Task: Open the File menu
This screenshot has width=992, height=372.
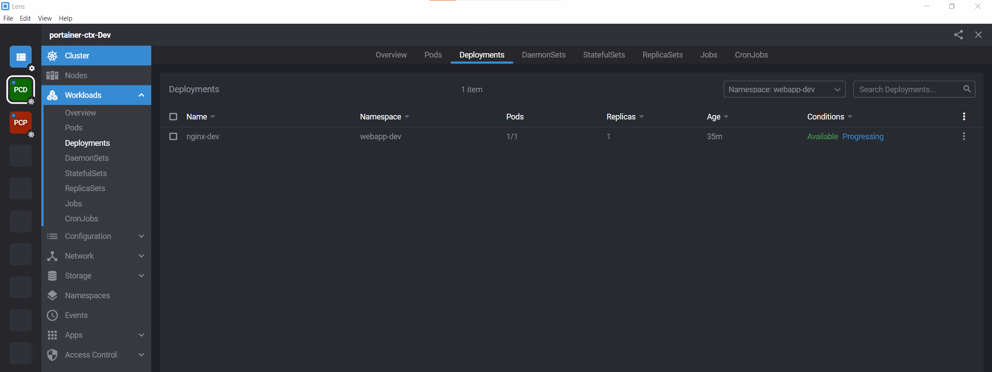Action: click(x=8, y=18)
